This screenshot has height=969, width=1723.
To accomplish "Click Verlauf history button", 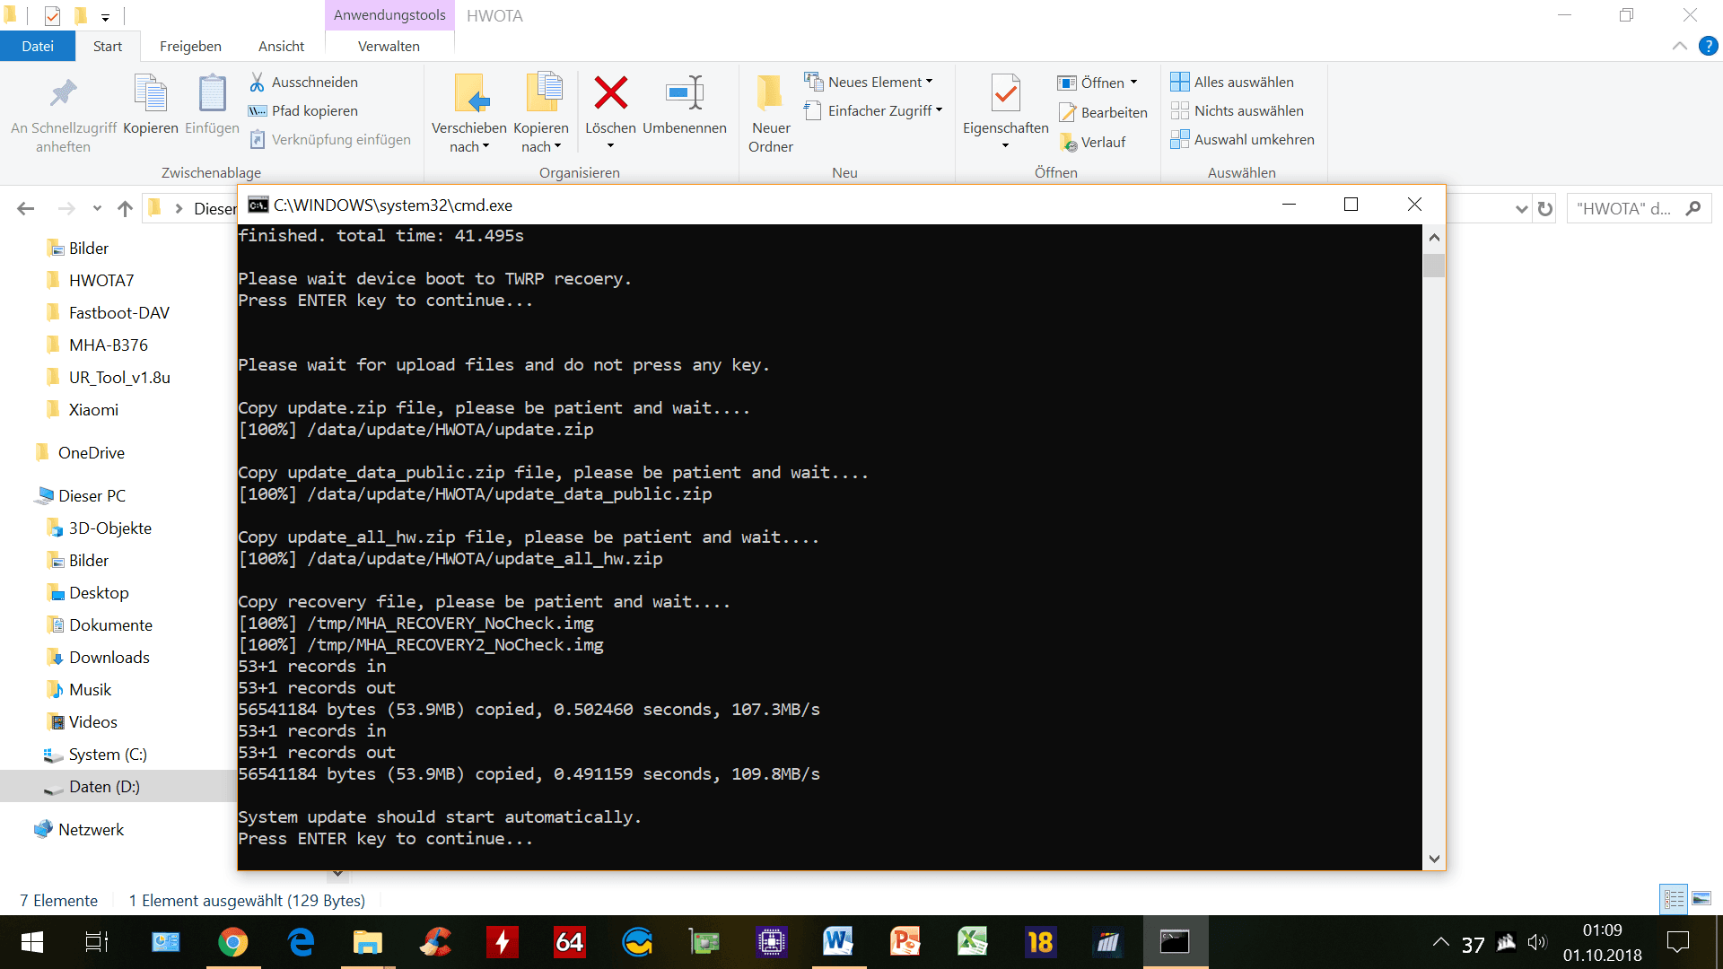I will coord(1092,142).
